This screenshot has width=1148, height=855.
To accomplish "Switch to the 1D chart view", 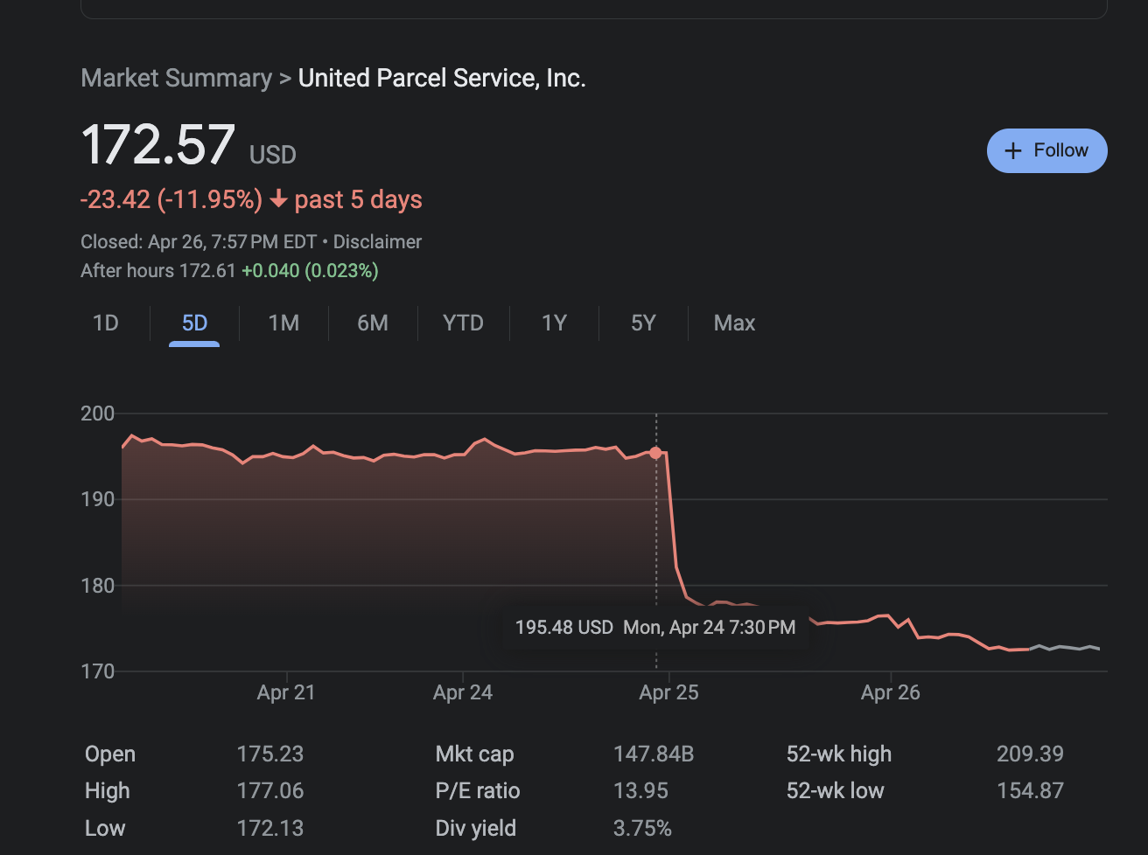I will coord(105,323).
